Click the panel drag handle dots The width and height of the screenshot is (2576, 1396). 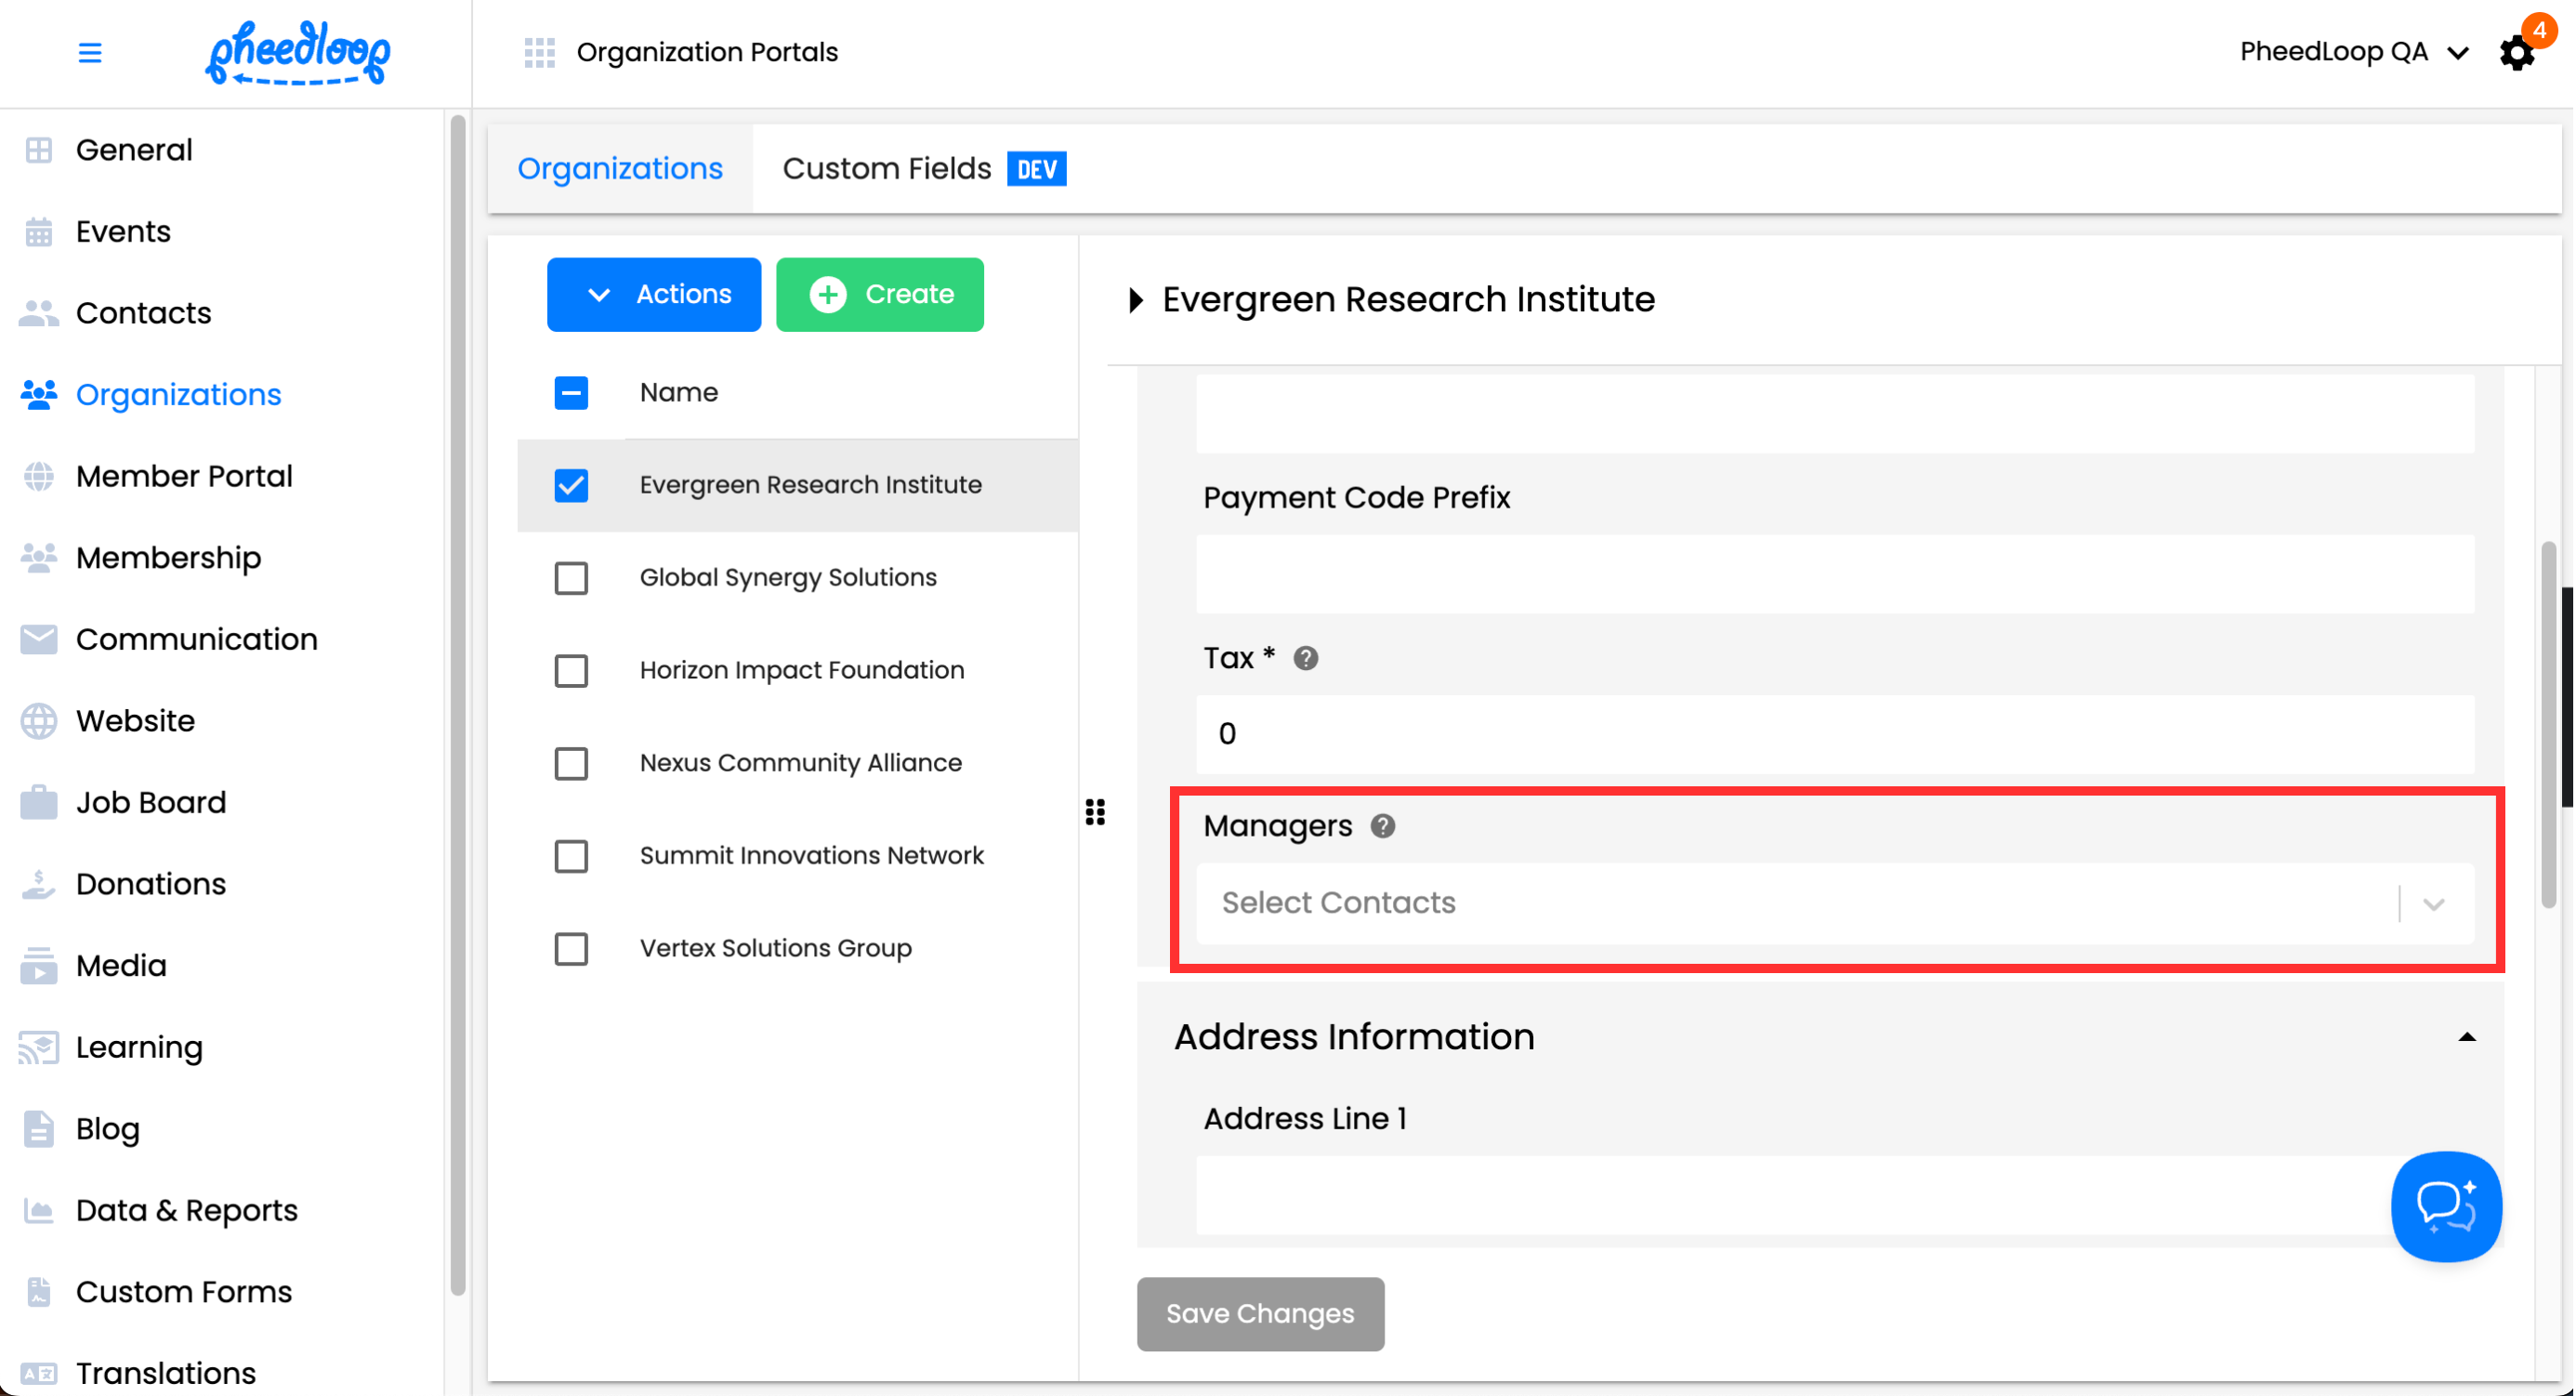[1095, 812]
